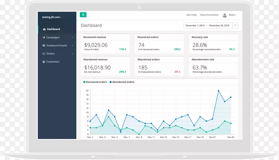The height and width of the screenshot is (160, 279).
Task: Click the Dashboard gauge icon in sidebar
Action: pyautogui.click(x=44, y=29)
